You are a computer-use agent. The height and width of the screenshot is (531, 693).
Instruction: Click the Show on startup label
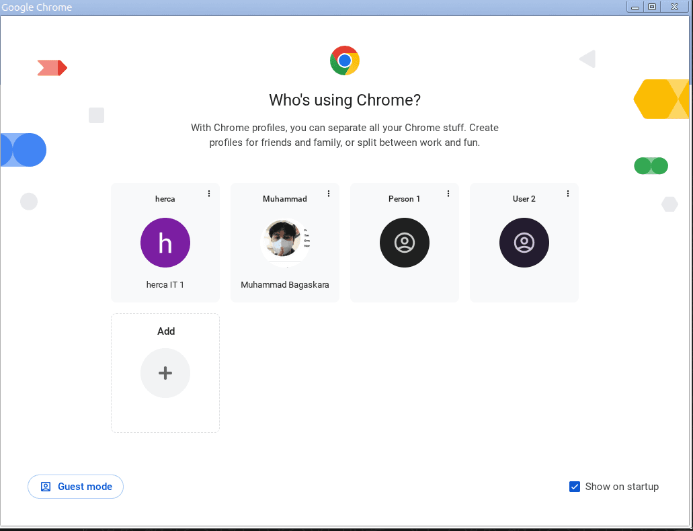[622, 487]
